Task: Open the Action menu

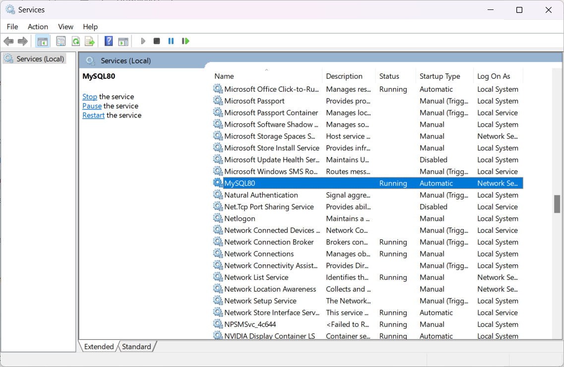Action: click(x=38, y=26)
